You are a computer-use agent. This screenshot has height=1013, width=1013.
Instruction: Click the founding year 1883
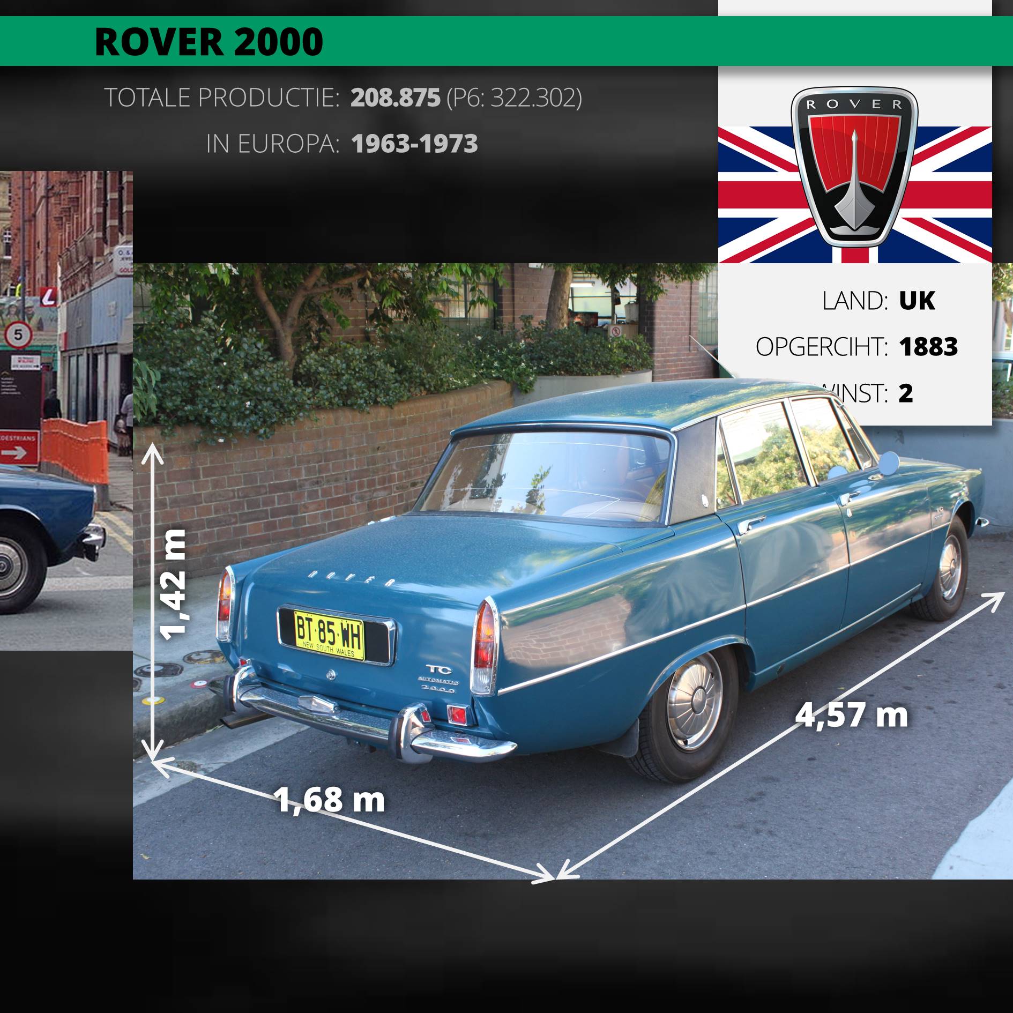928,347
